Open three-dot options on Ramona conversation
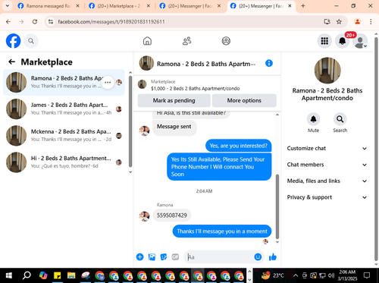Image resolution: width=379 pixels, height=283 pixels. coord(108,82)
